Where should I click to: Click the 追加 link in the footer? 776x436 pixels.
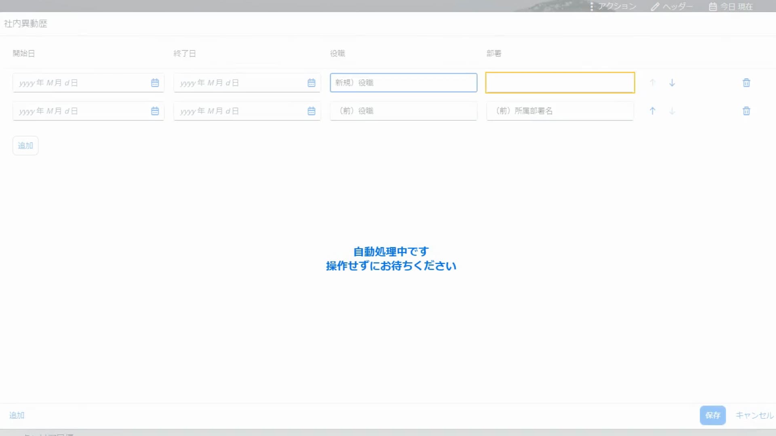pos(17,415)
